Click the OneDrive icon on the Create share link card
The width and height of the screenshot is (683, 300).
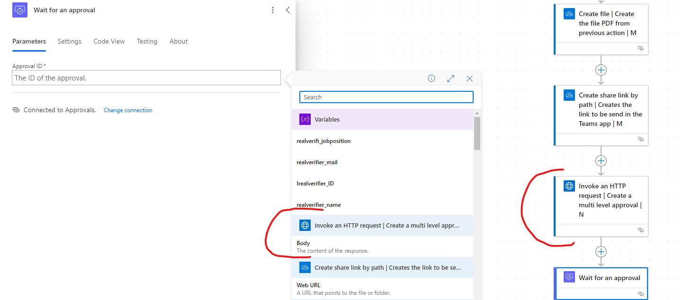click(x=568, y=95)
